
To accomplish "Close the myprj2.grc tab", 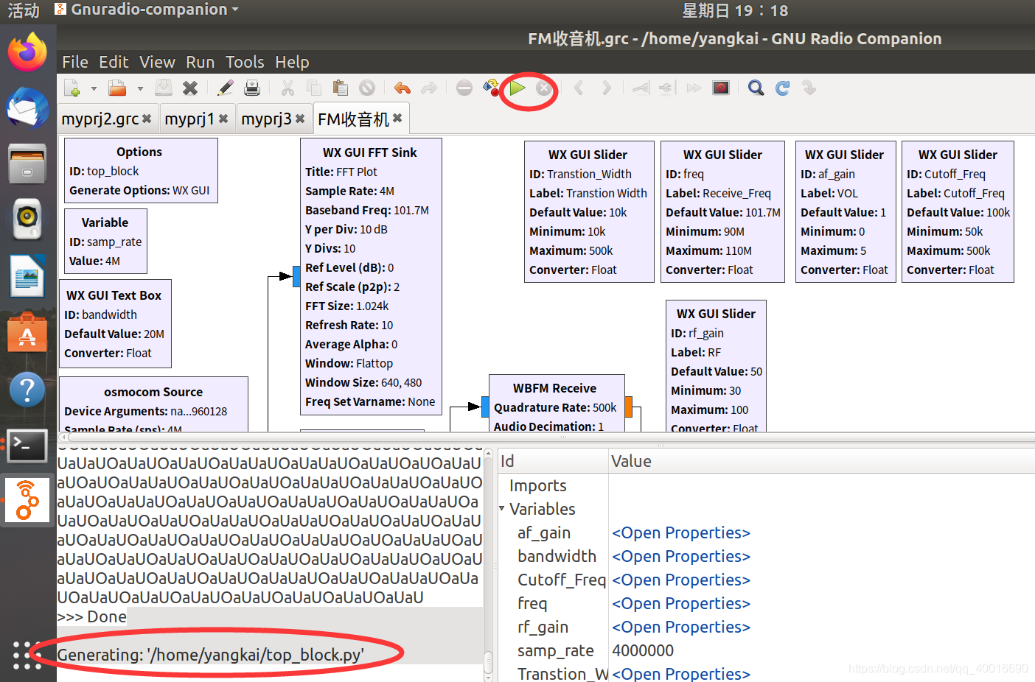I will [147, 119].
